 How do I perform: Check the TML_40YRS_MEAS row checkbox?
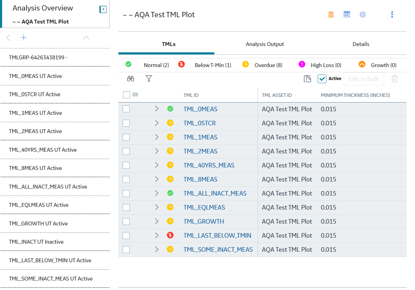pyautogui.click(x=126, y=165)
